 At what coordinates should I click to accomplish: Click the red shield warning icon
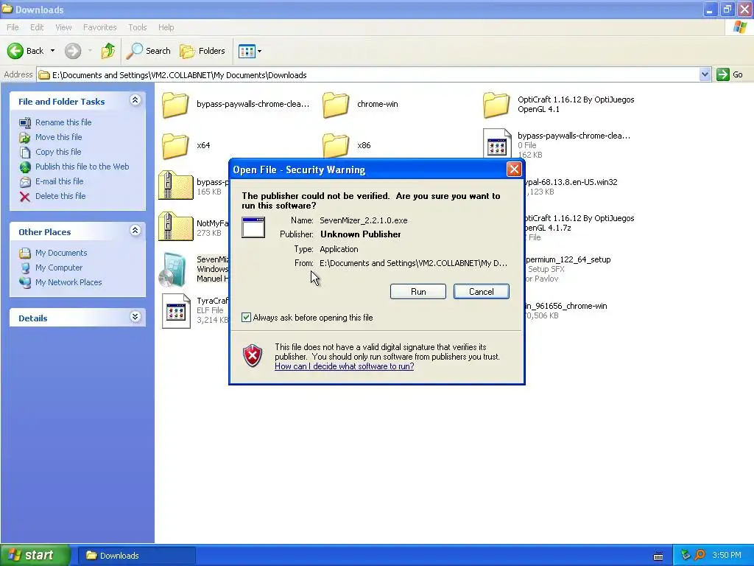(x=253, y=356)
